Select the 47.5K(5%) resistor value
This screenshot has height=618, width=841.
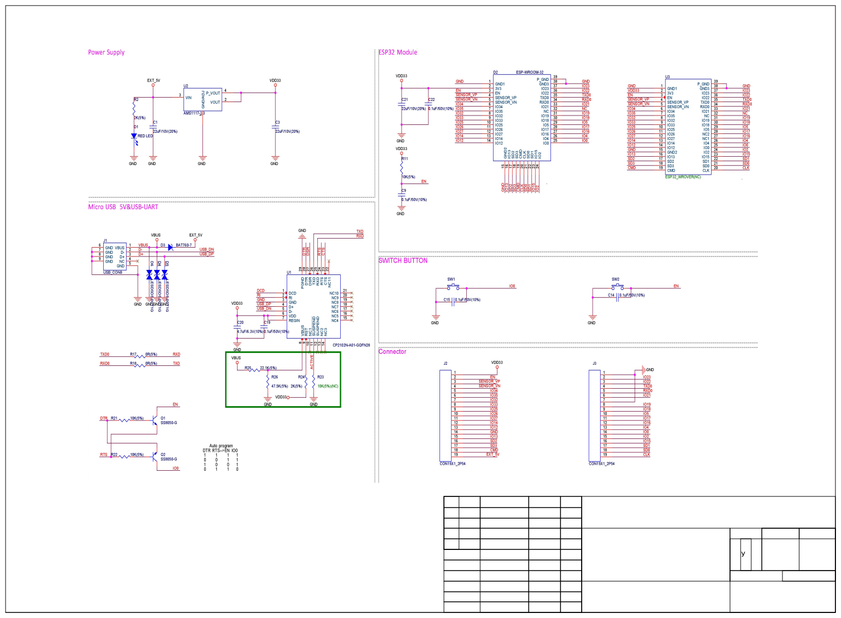click(x=279, y=386)
